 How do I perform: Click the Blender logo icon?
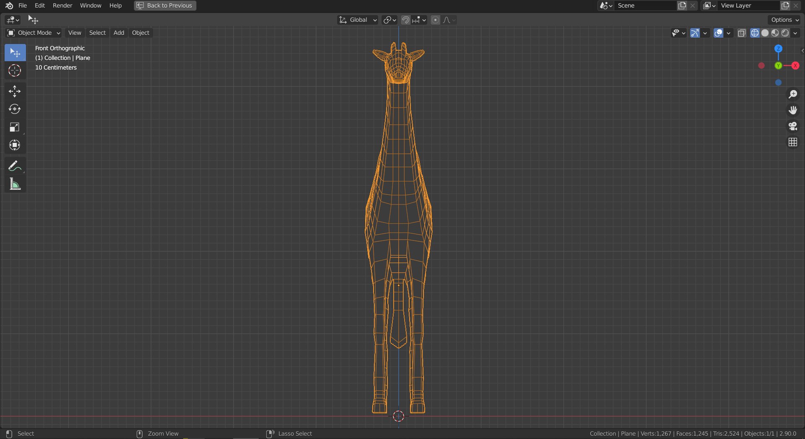click(x=9, y=5)
